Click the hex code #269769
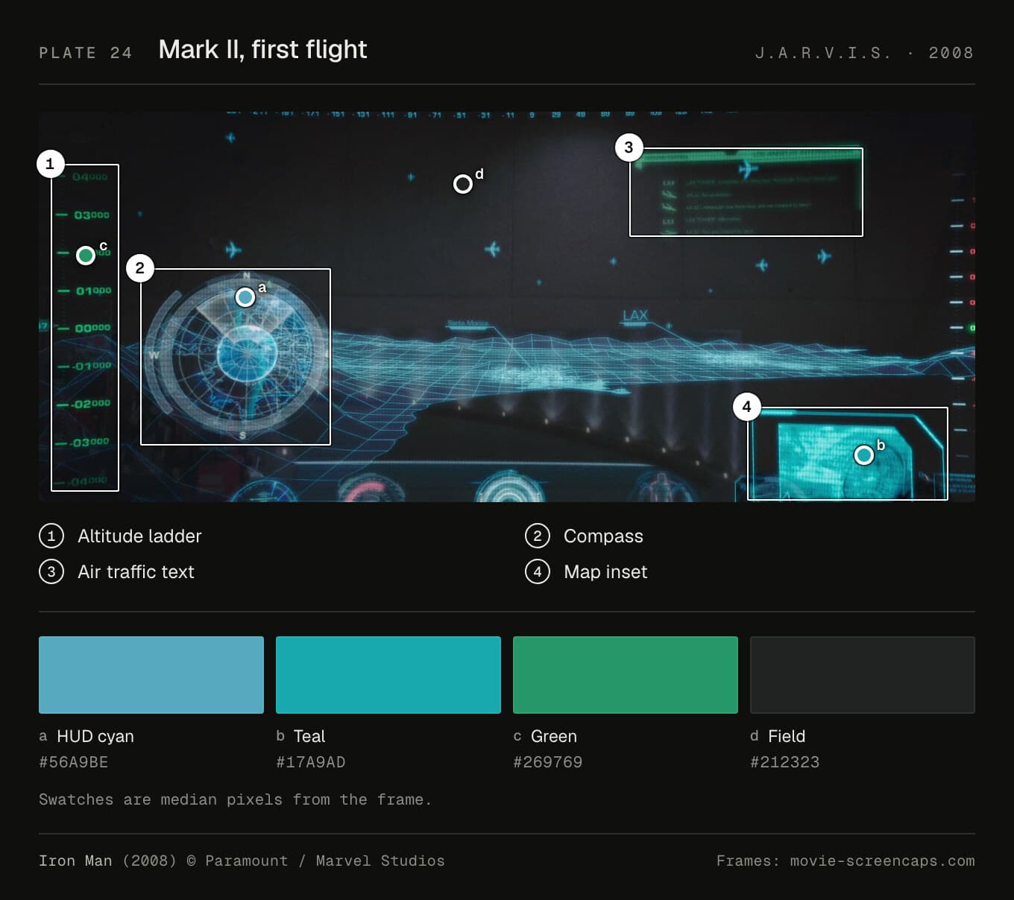 (548, 762)
